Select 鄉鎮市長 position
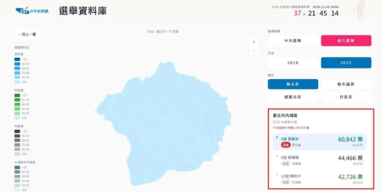The image size is (382, 192). pos(293,97)
